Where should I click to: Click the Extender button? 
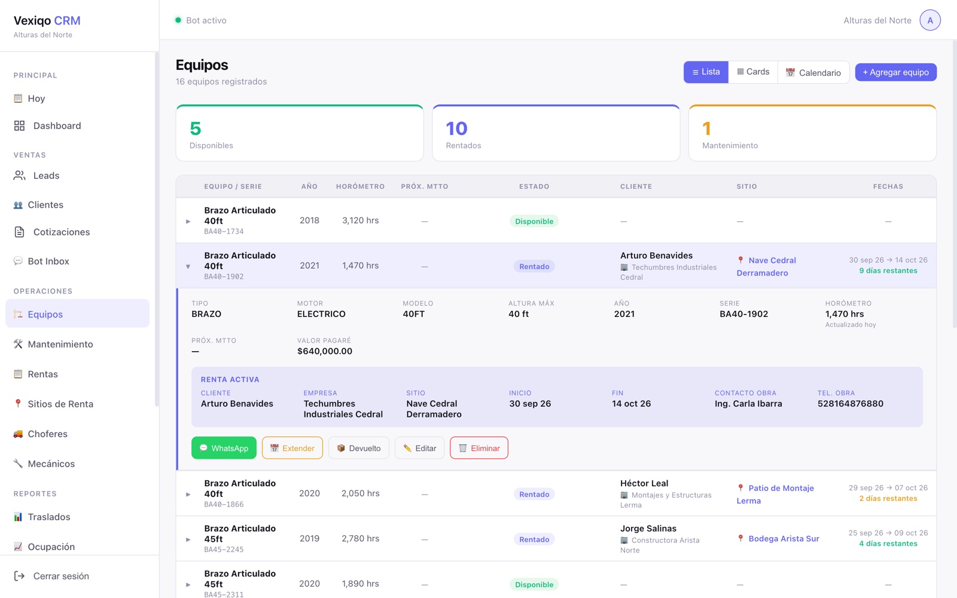pos(292,448)
